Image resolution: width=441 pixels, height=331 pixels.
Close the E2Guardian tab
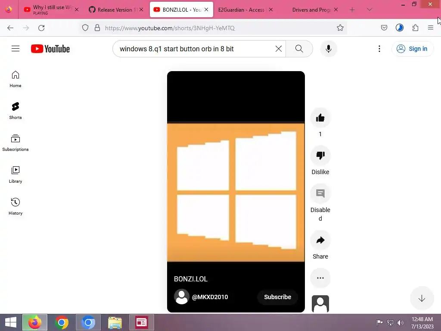point(270,9)
